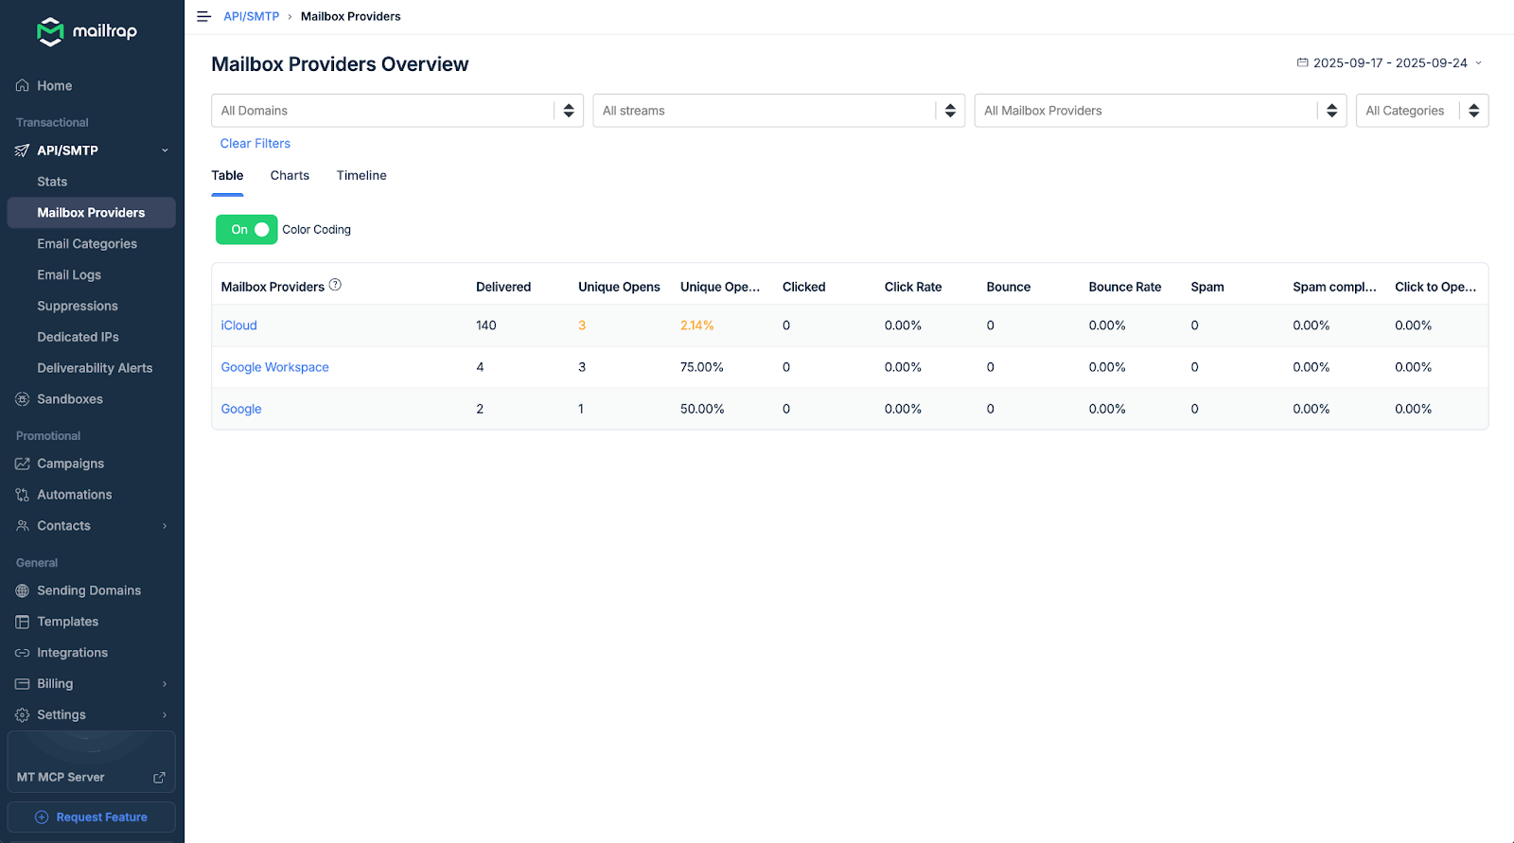Expand the Settings submenu chevron
The height and width of the screenshot is (843, 1514).
point(165,715)
